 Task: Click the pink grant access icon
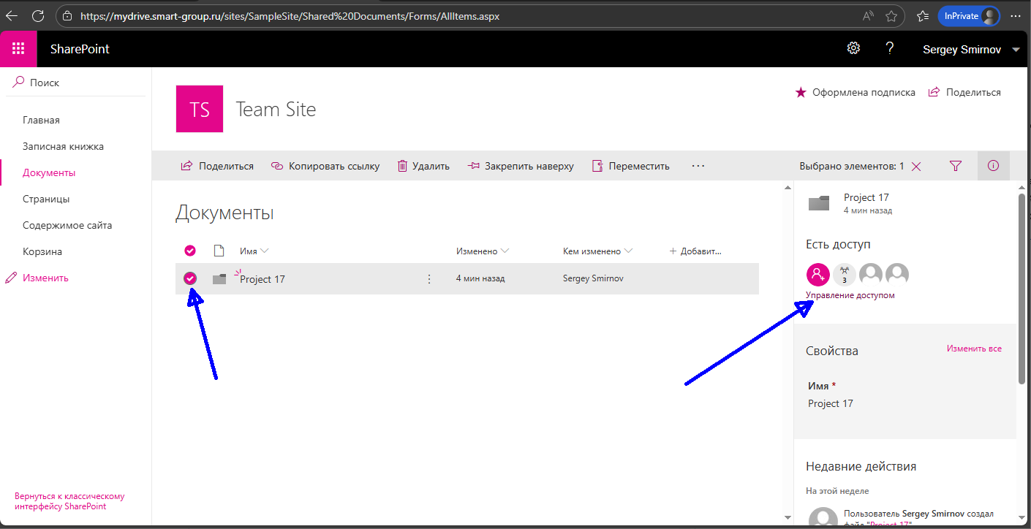click(817, 275)
